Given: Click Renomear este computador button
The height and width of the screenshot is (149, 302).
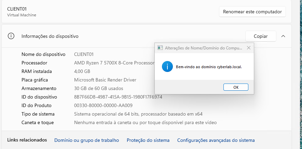Looking at the screenshot, I should [x=252, y=12].
